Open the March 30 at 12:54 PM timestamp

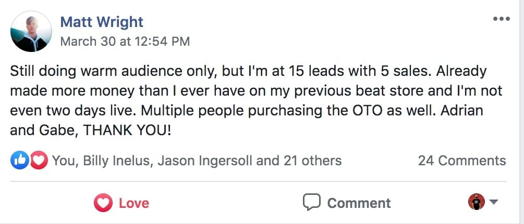coord(125,41)
